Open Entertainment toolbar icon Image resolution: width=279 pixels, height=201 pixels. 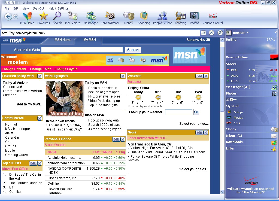pyautogui.click(x=110, y=17)
